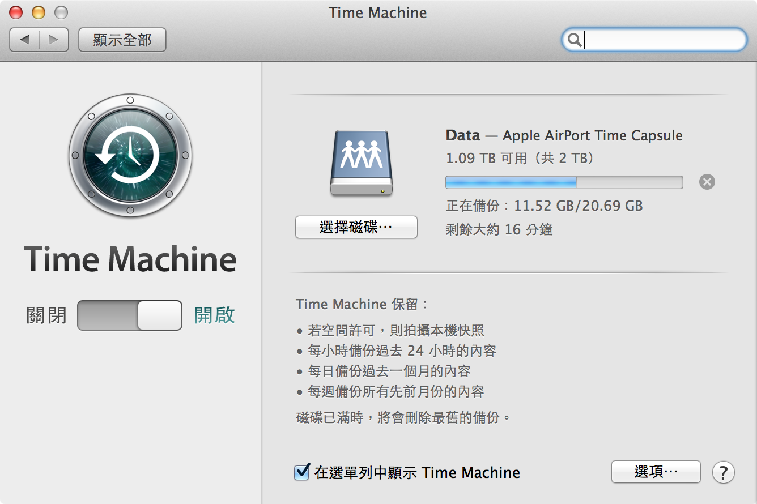The width and height of the screenshot is (757, 504).
Task: Uncheck 在選單列中顯示 Time Machine checkbox
Action: [x=302, y=472]
